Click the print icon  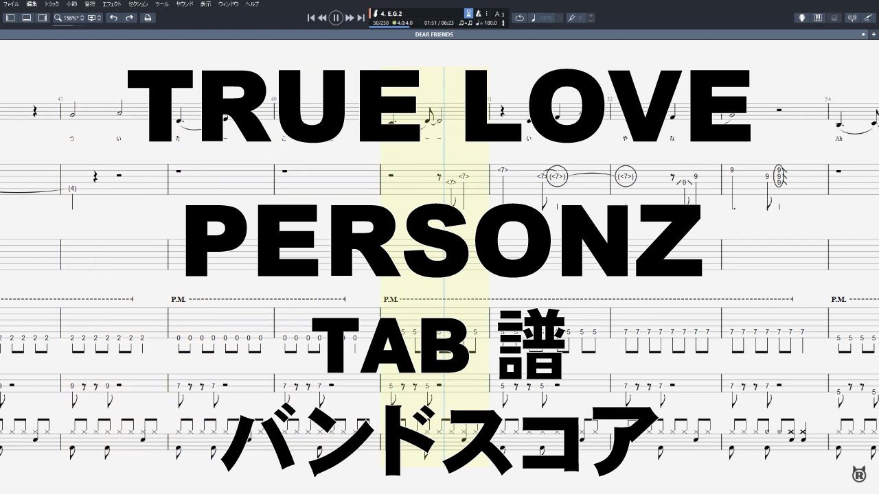point(148,18)
